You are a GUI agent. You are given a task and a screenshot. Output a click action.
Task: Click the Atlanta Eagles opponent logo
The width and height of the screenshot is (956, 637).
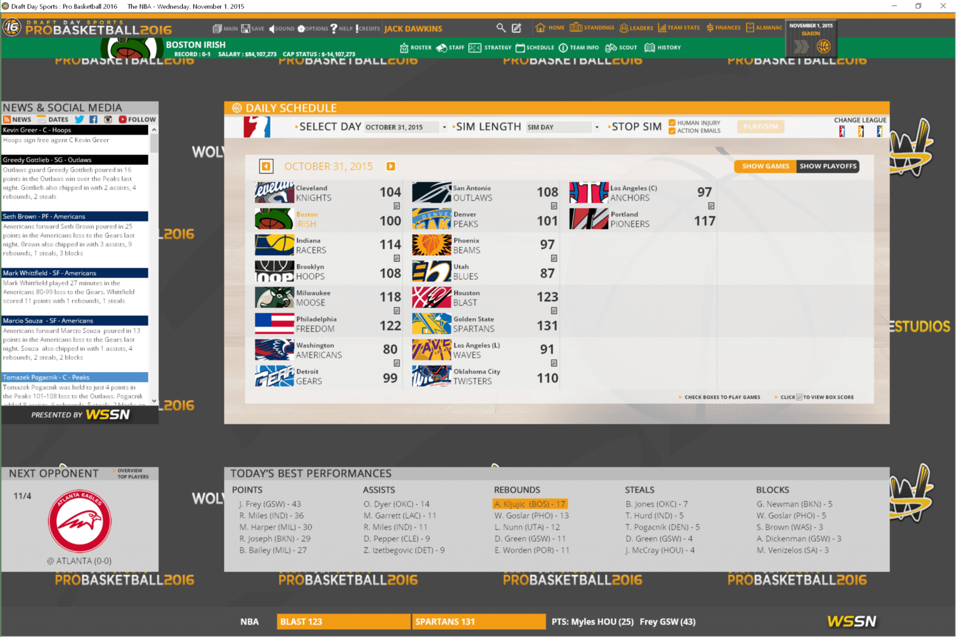click(80, 521)
